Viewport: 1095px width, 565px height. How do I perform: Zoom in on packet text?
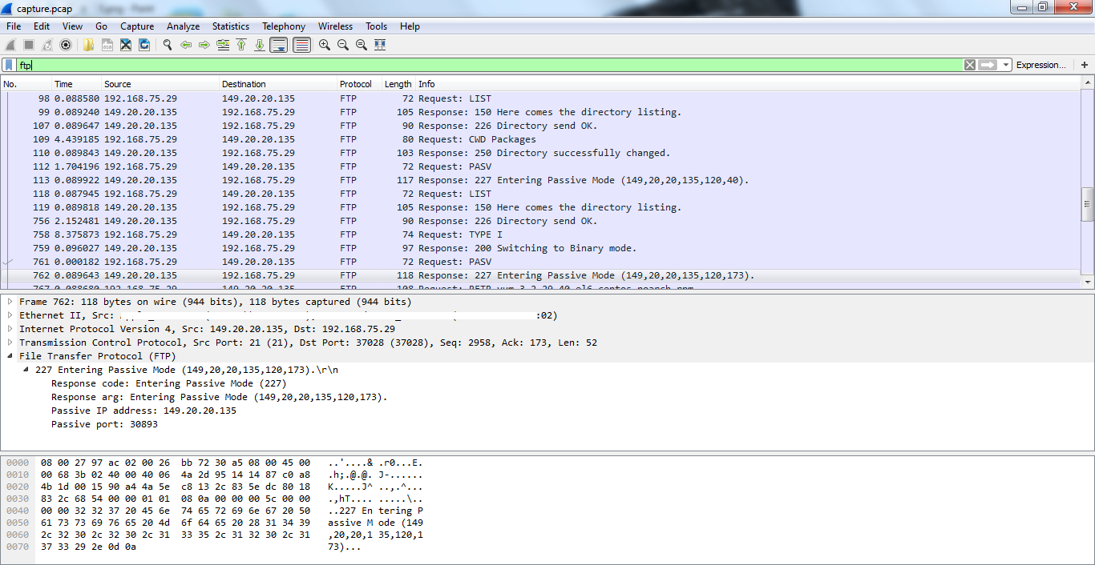point(325,46)
